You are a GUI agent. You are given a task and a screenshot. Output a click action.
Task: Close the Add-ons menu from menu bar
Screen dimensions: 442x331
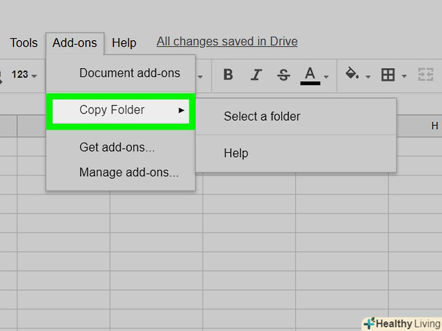[75, 43]
